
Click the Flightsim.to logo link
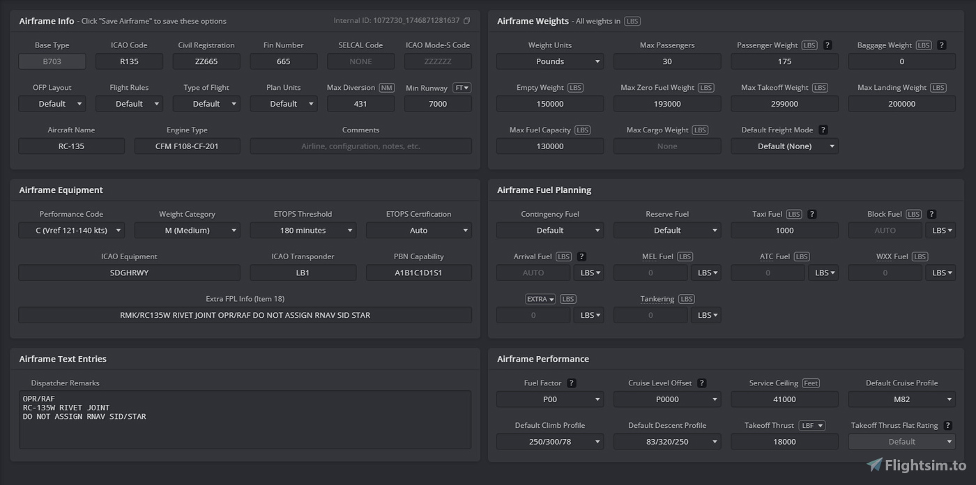coord(916,466)
